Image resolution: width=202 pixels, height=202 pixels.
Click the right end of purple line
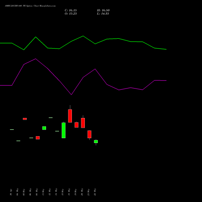pyautogui.click(x=166, y=80)
